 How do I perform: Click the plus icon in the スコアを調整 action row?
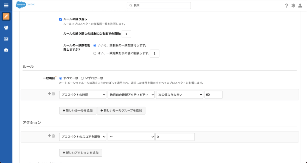coord(49,136)
